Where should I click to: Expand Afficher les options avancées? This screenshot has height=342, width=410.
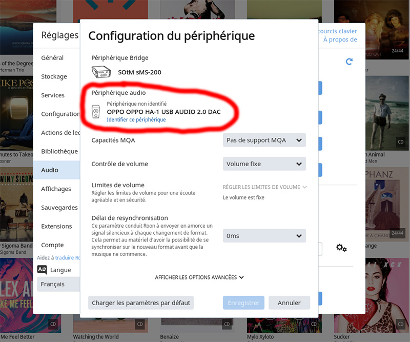[x=199, y=277]
